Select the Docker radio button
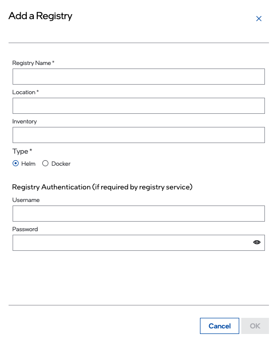The width and height of the screenshot is (275, 341). tap(45, 163)
